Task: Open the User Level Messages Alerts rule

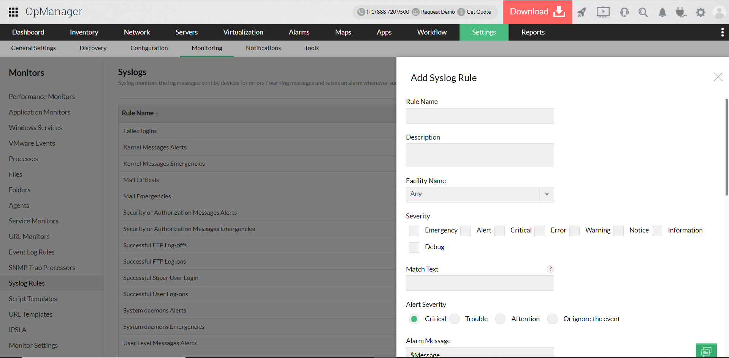Action: [x=160, y=343]
